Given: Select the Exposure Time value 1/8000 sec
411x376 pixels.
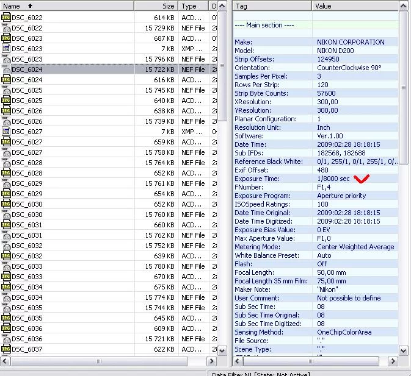Looking at the screenshot, I should pyautogui.click(x=333, y=179).
